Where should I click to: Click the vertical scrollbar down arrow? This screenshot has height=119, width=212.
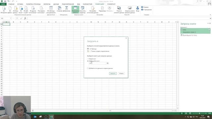pyautogui.click(x=178, y=108)
